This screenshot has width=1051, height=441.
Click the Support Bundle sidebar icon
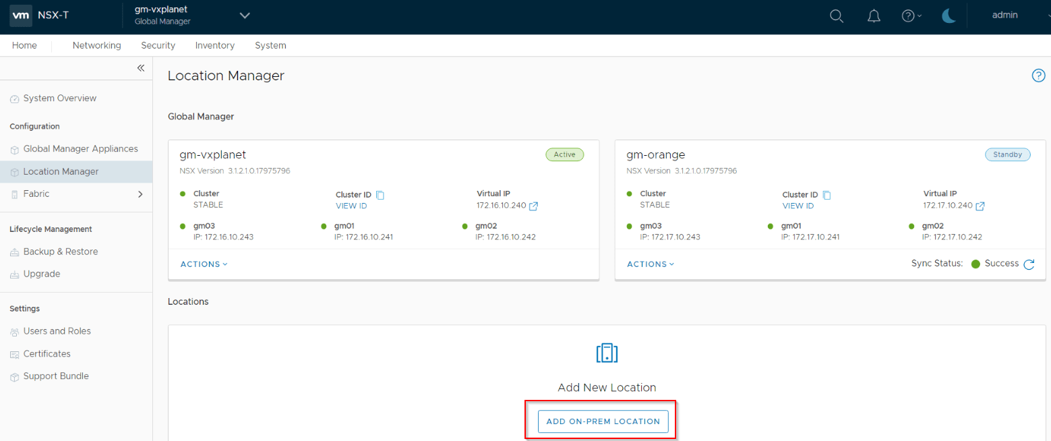(x=15, y=377)
